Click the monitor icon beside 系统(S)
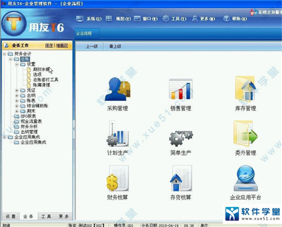 pyautogui.click(x=79, y=19)
